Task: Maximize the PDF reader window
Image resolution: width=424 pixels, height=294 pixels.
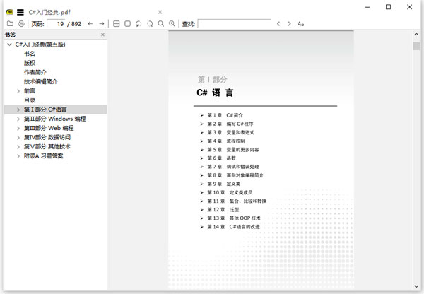Action: tap(388, 7)
